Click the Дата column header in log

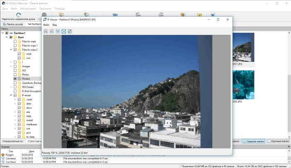(32, 151)
